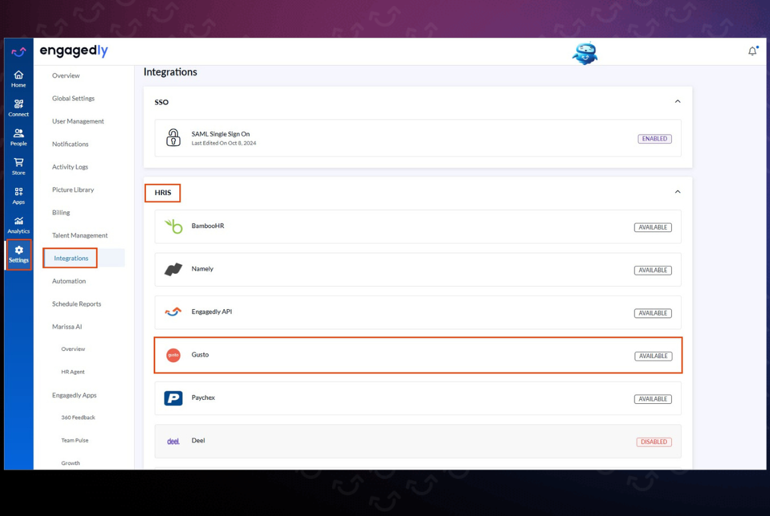Open Overview in the settings menu
The width and height of the screenshot is (770, 516).
66,76
